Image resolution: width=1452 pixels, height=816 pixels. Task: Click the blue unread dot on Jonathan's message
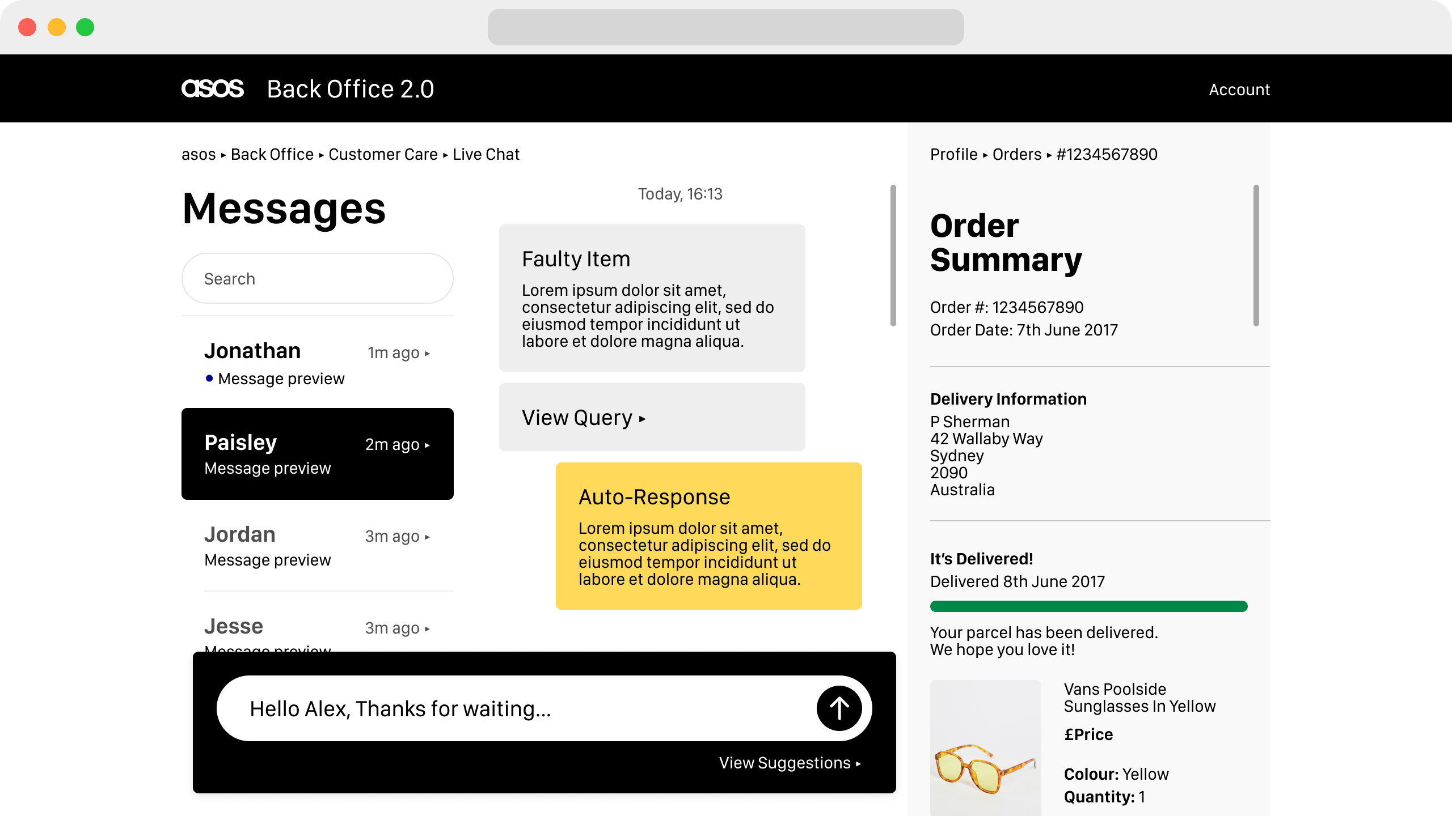point(209,379)
